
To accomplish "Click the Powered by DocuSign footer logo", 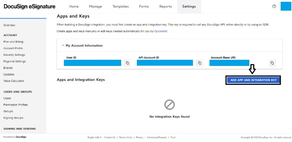I will (15, 137).
